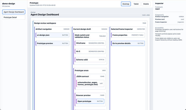Click Go to preview details button
Image resolution: width=186 pixels, height=110 pixels.
tap(128, 43)
